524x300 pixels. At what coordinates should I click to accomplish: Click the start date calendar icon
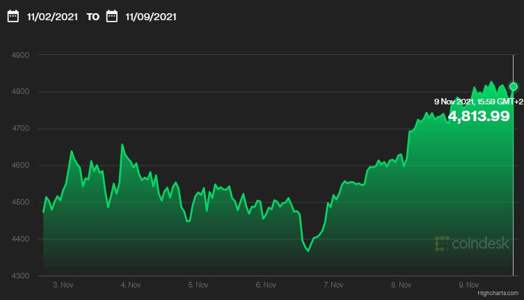click(x=13, y=16)
